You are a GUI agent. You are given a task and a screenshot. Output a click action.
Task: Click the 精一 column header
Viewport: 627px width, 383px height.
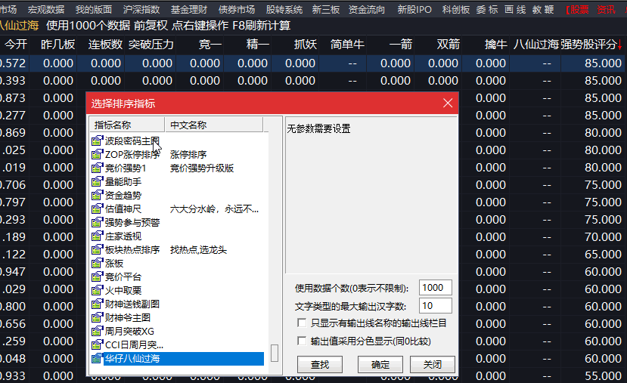click(257, 44)
